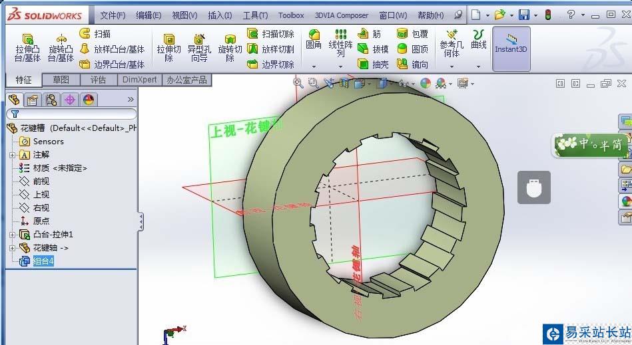Open Reference Geometry (参考几何体)
This screenshot has width=632, height=345.
452,43
